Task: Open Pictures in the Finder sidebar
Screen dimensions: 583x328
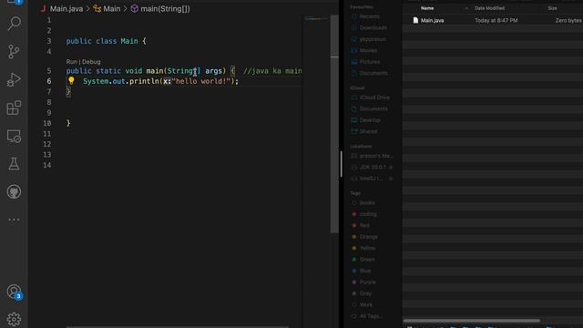Action: point(370,62)
